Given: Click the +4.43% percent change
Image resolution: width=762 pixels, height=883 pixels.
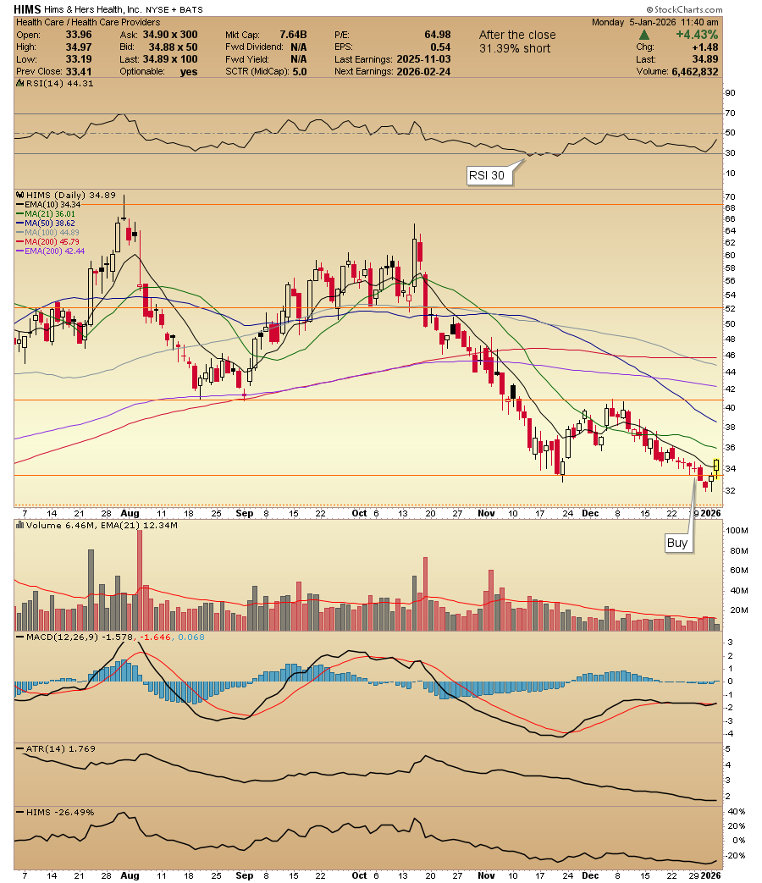Looking at the screenshot, I should [x=697, y=35].
